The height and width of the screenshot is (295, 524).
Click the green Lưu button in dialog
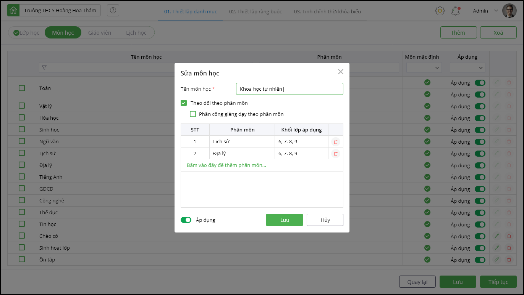tap(284, 220)
